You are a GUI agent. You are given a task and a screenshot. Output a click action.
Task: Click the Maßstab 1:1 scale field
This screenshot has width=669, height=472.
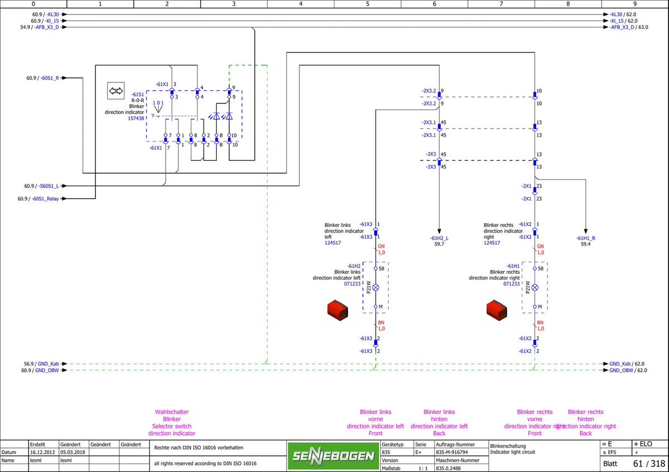click(x=404, y=468)
